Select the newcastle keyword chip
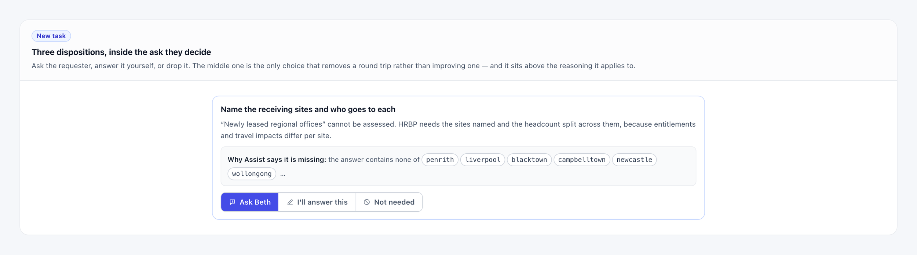 coord(634,160)
